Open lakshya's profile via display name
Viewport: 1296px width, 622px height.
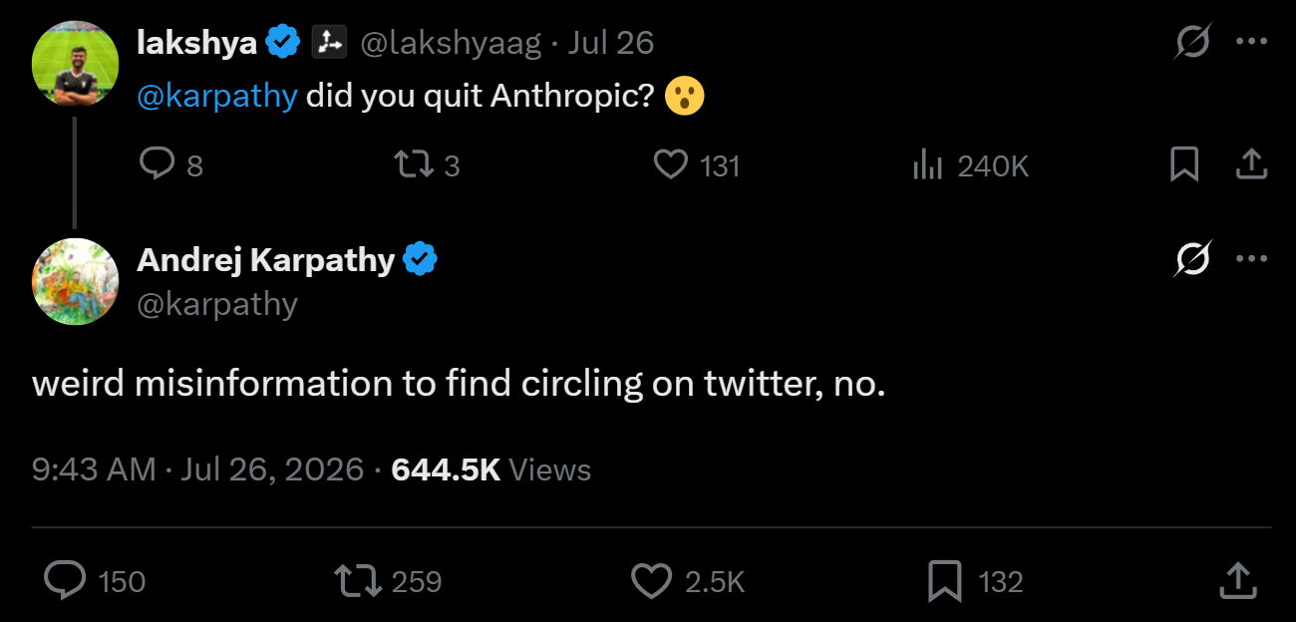click(197, 43)
